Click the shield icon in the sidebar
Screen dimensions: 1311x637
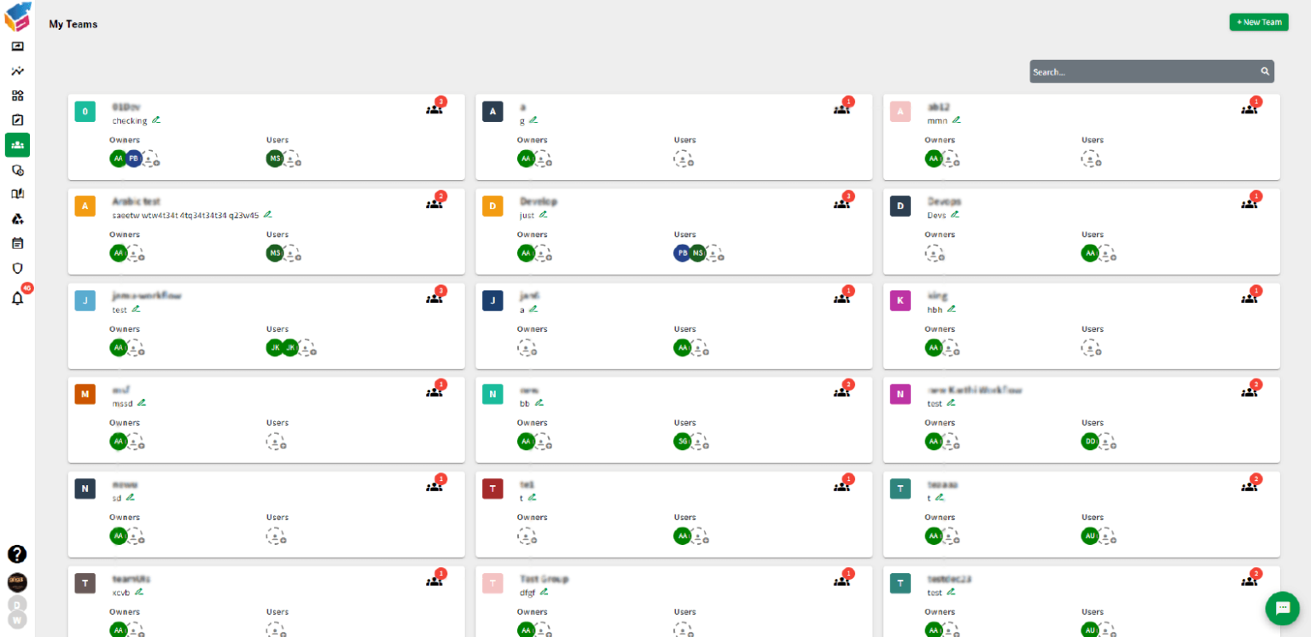[17, 268]
